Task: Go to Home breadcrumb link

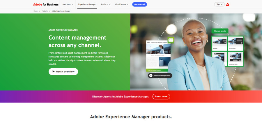Action: tap(36, 11)
